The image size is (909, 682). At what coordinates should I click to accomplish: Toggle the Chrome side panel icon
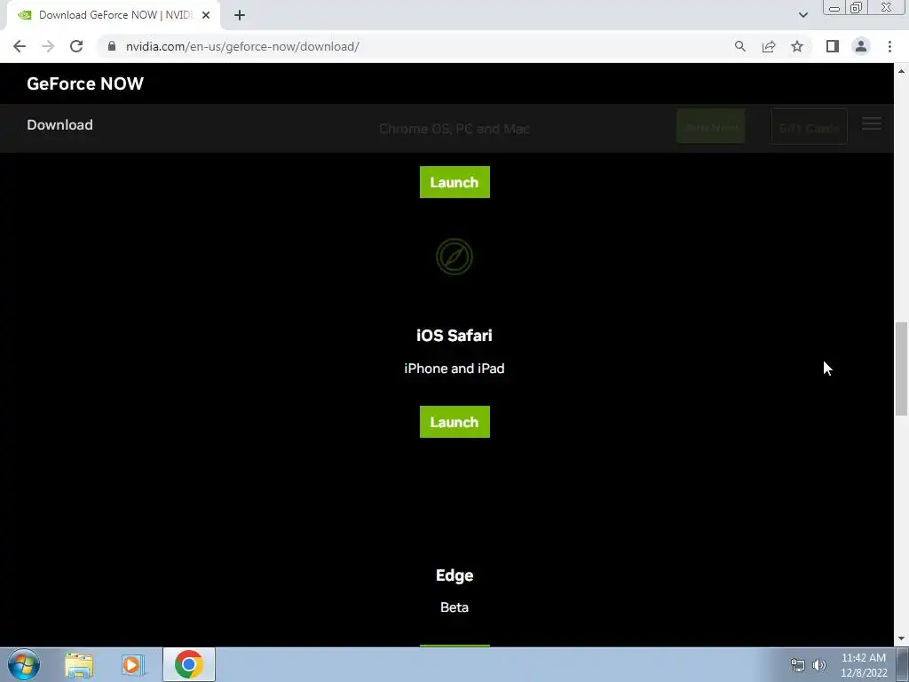pyautogui.click(x=833, y=46)
